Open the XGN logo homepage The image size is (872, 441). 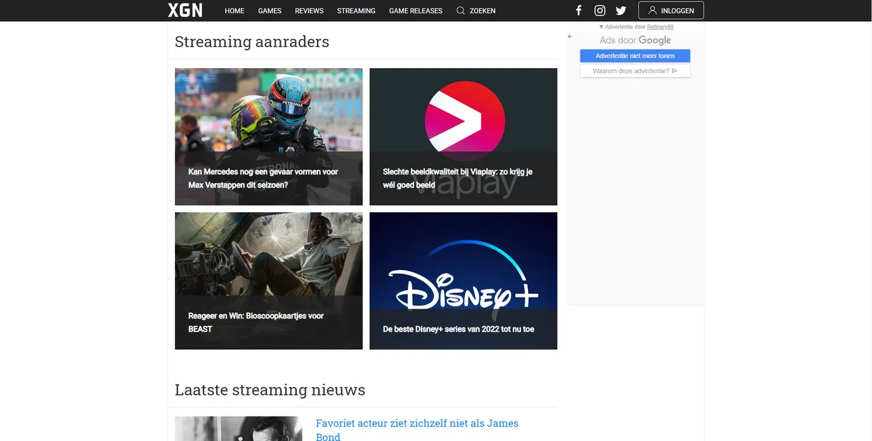point(185,10)
